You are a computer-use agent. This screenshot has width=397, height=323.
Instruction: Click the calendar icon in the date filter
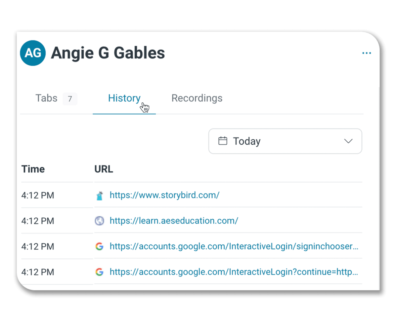click(x=223, y=141)
